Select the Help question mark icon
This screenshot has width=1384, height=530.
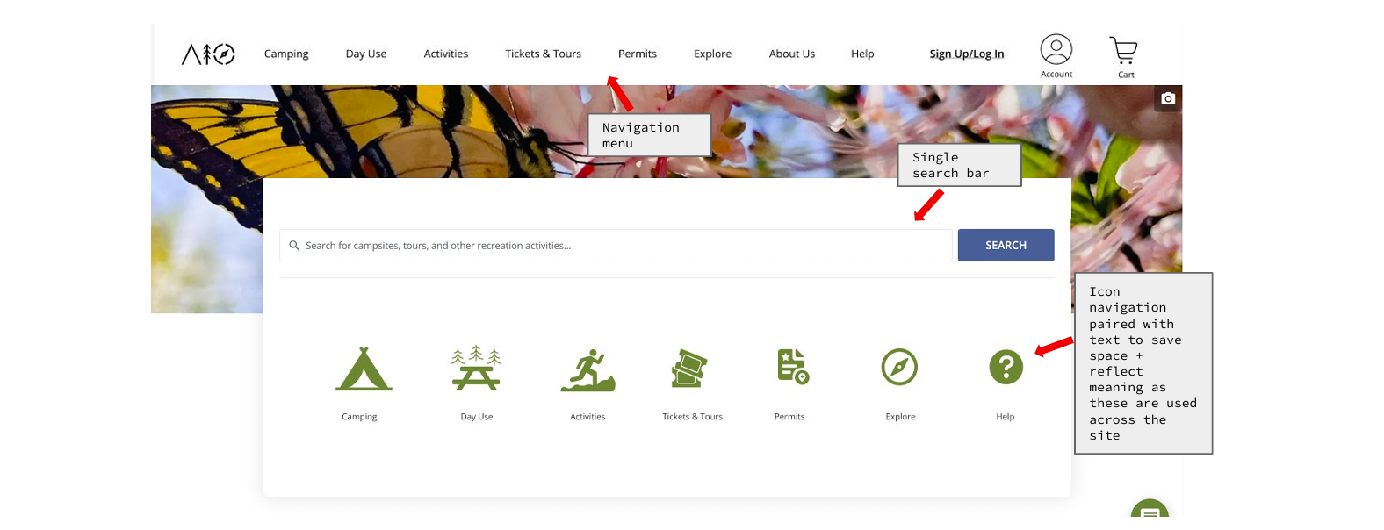coord(1006,367)
